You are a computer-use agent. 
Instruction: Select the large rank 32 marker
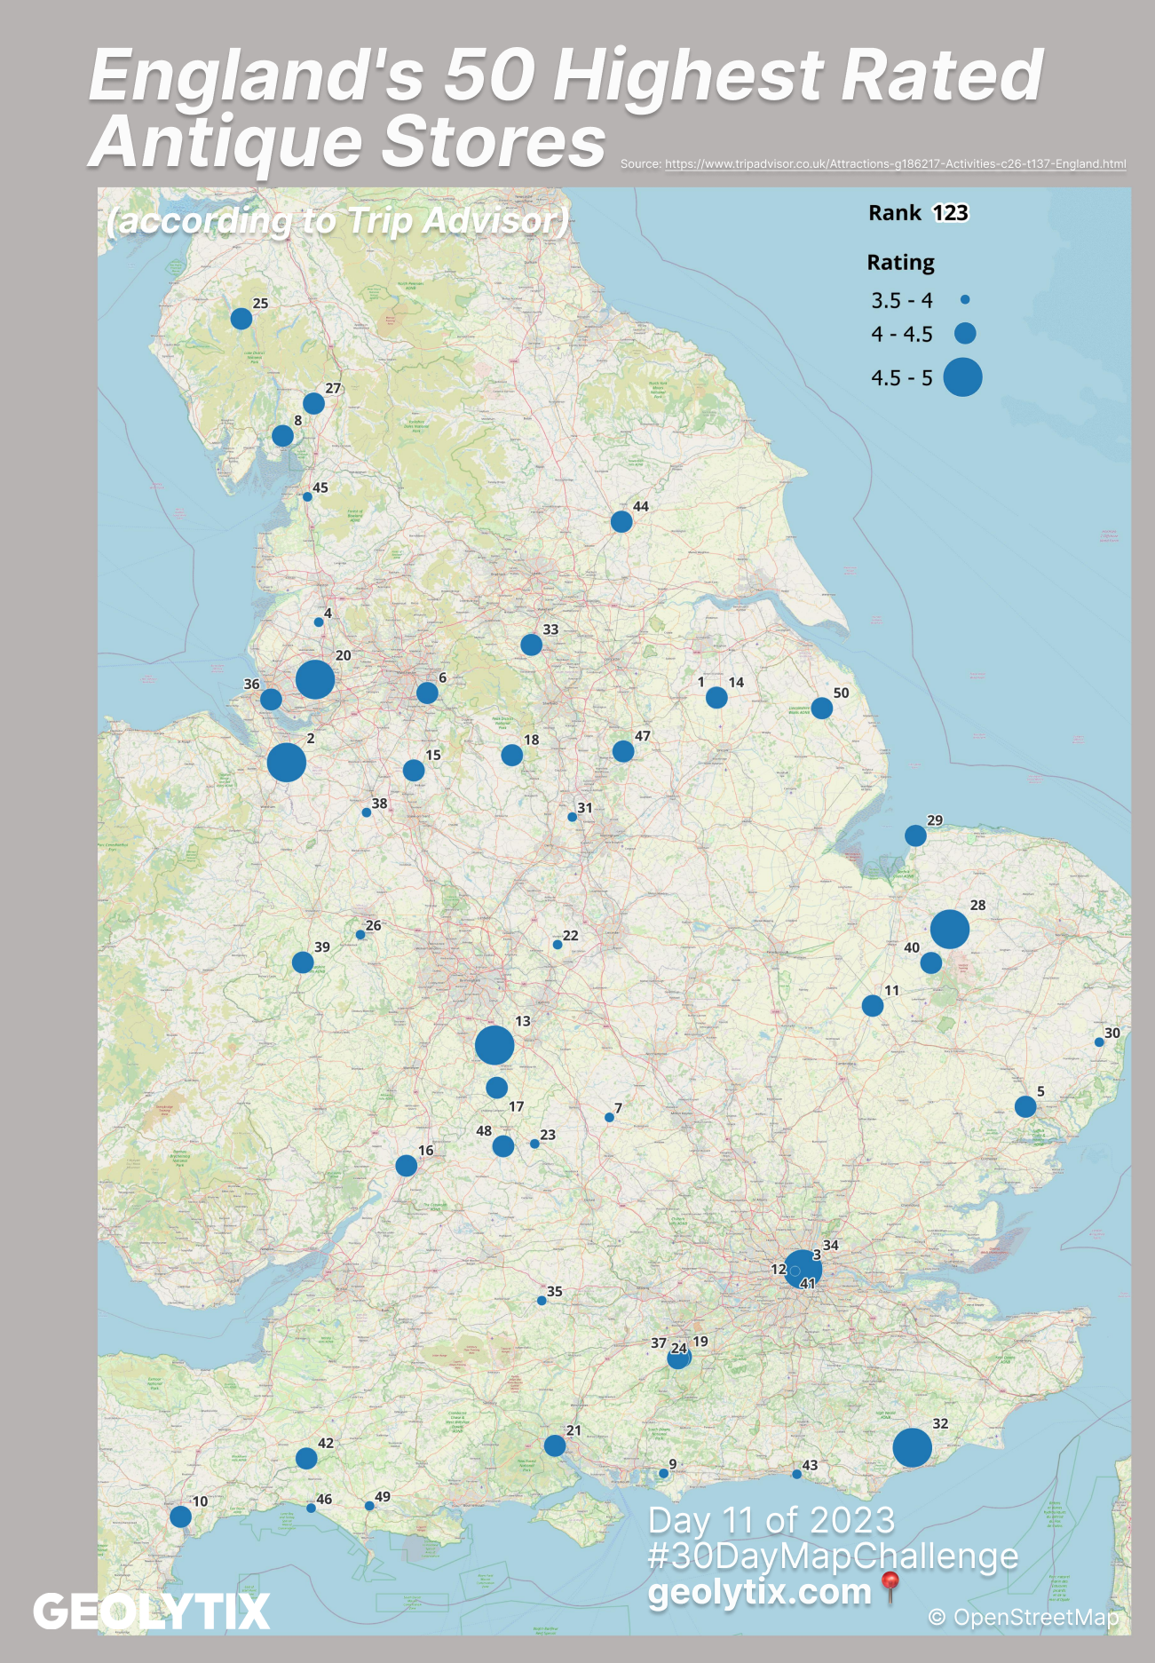[x=912, y=1447]
